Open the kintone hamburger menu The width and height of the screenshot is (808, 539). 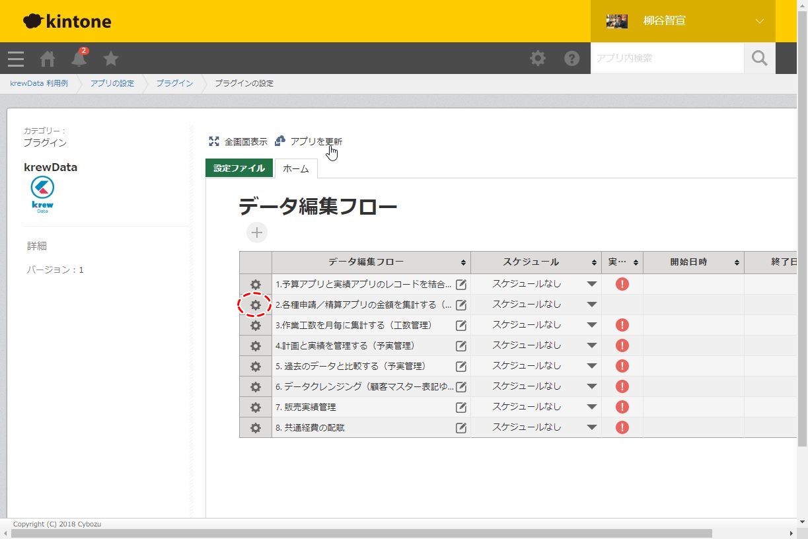[16, 59]
